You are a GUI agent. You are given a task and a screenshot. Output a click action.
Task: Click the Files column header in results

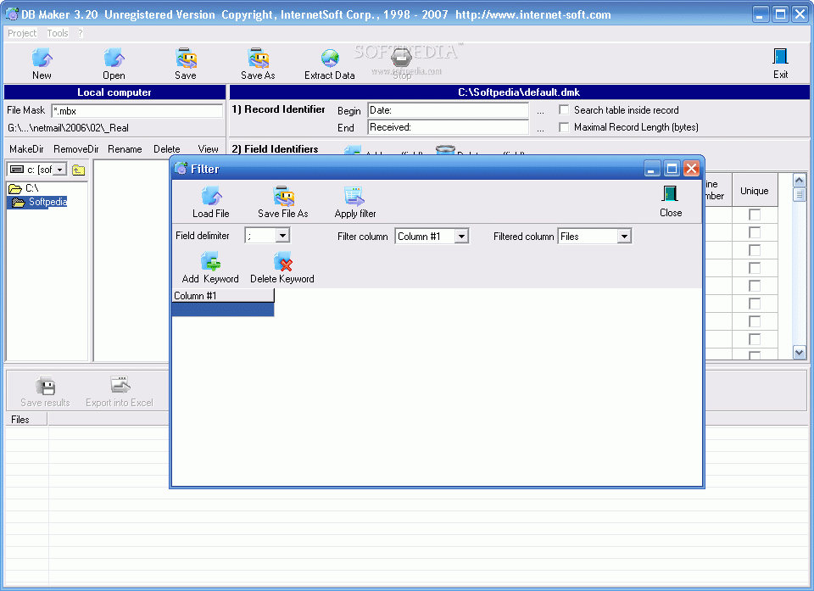pyautogui.click(x=26, y=419)
